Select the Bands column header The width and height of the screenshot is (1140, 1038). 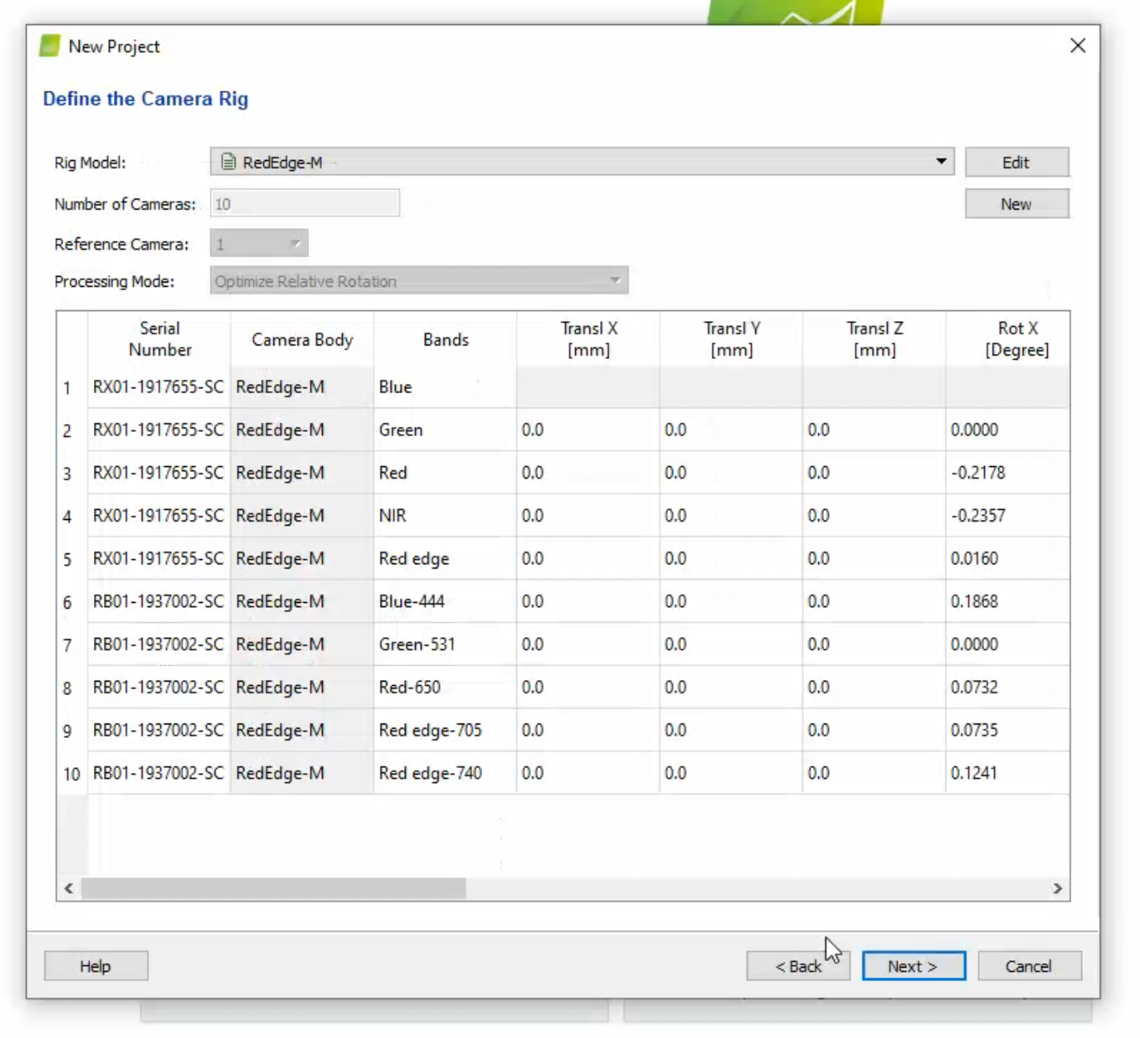[445, 339]
